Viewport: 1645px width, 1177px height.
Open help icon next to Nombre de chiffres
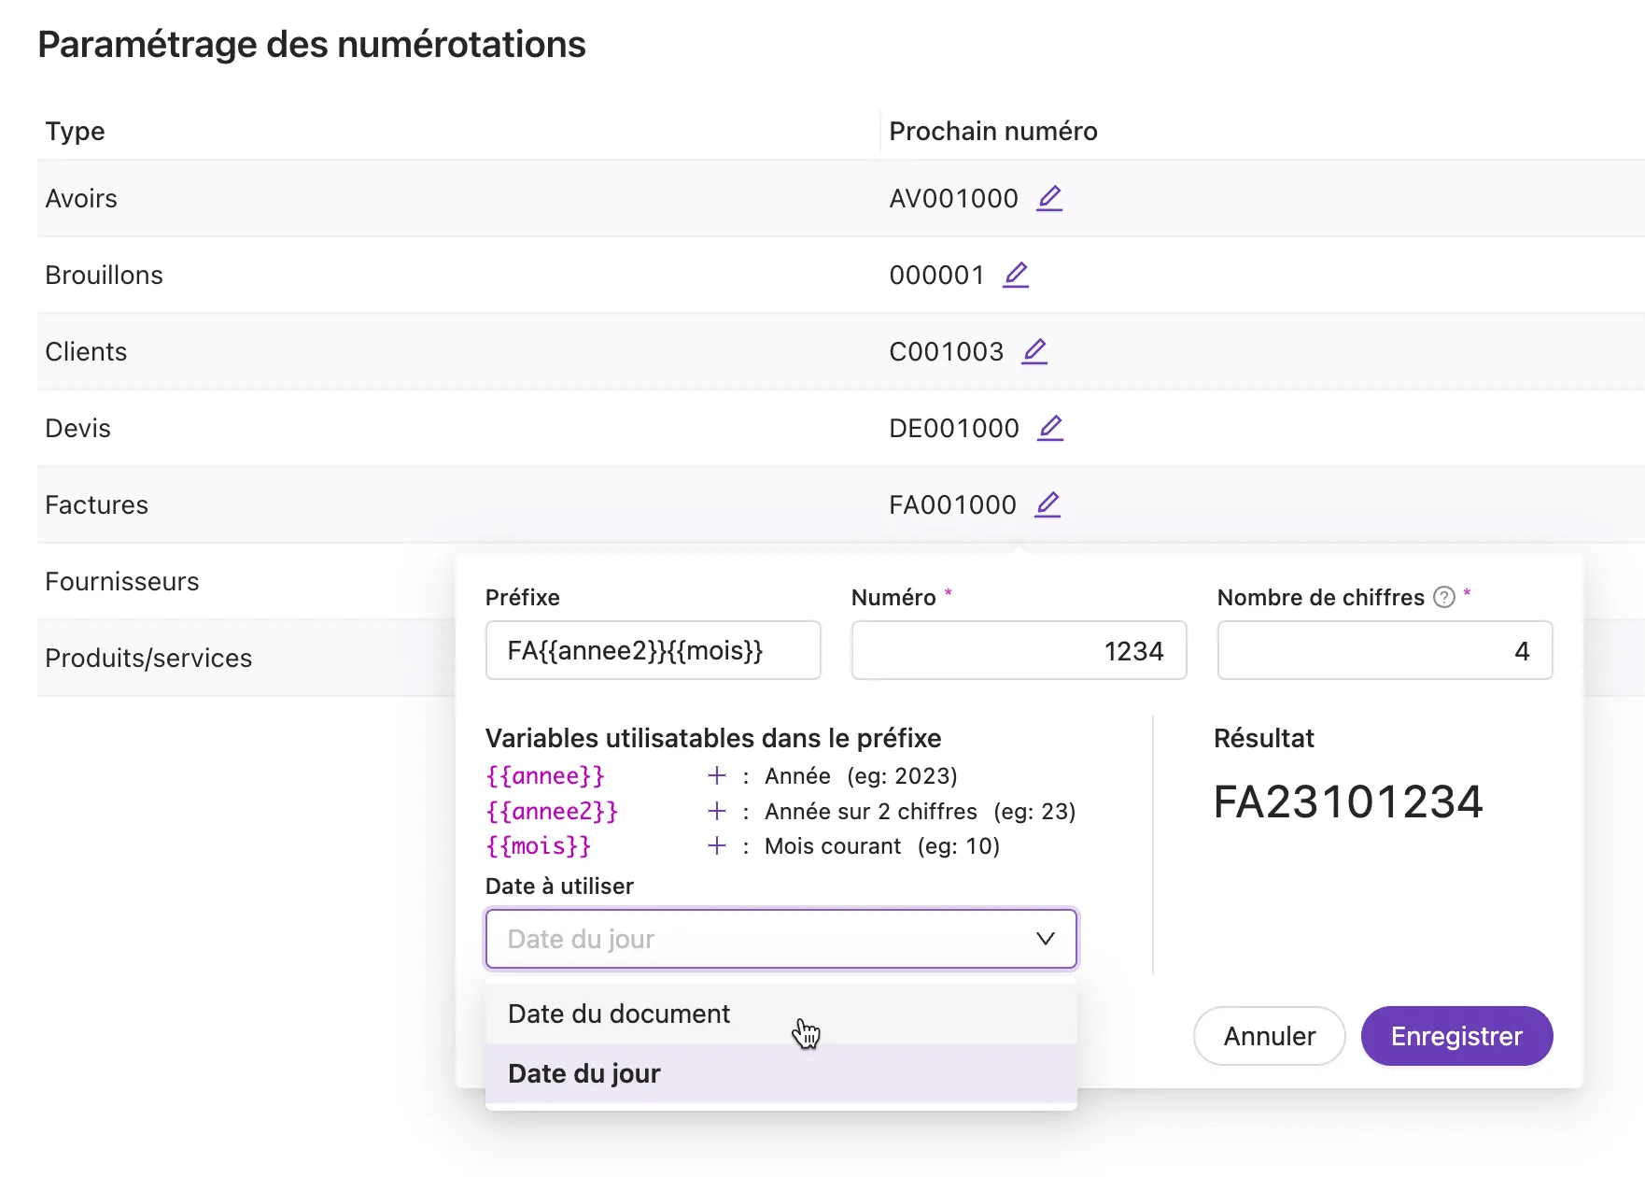point(1444,597)
